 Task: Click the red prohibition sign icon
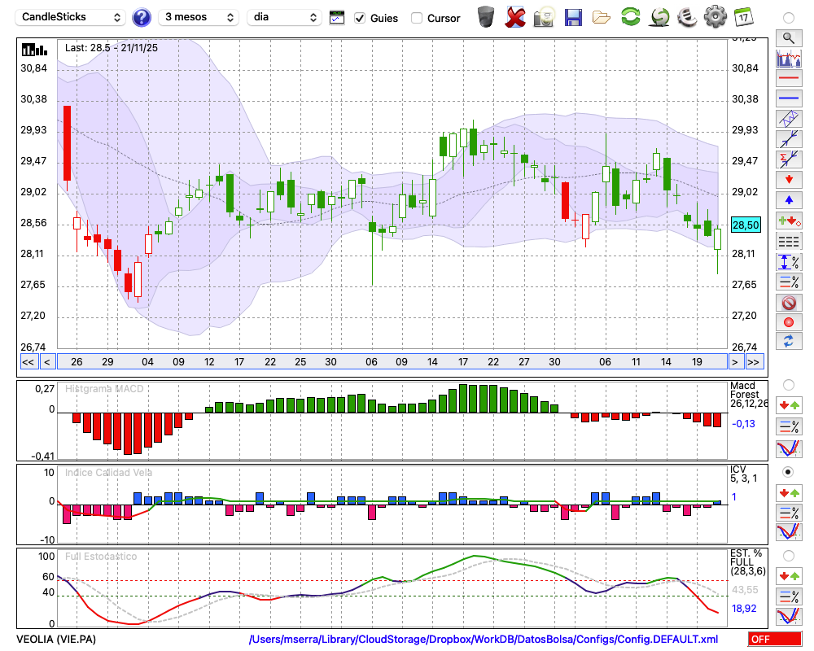pyautogui.click(x=789, y=302)
